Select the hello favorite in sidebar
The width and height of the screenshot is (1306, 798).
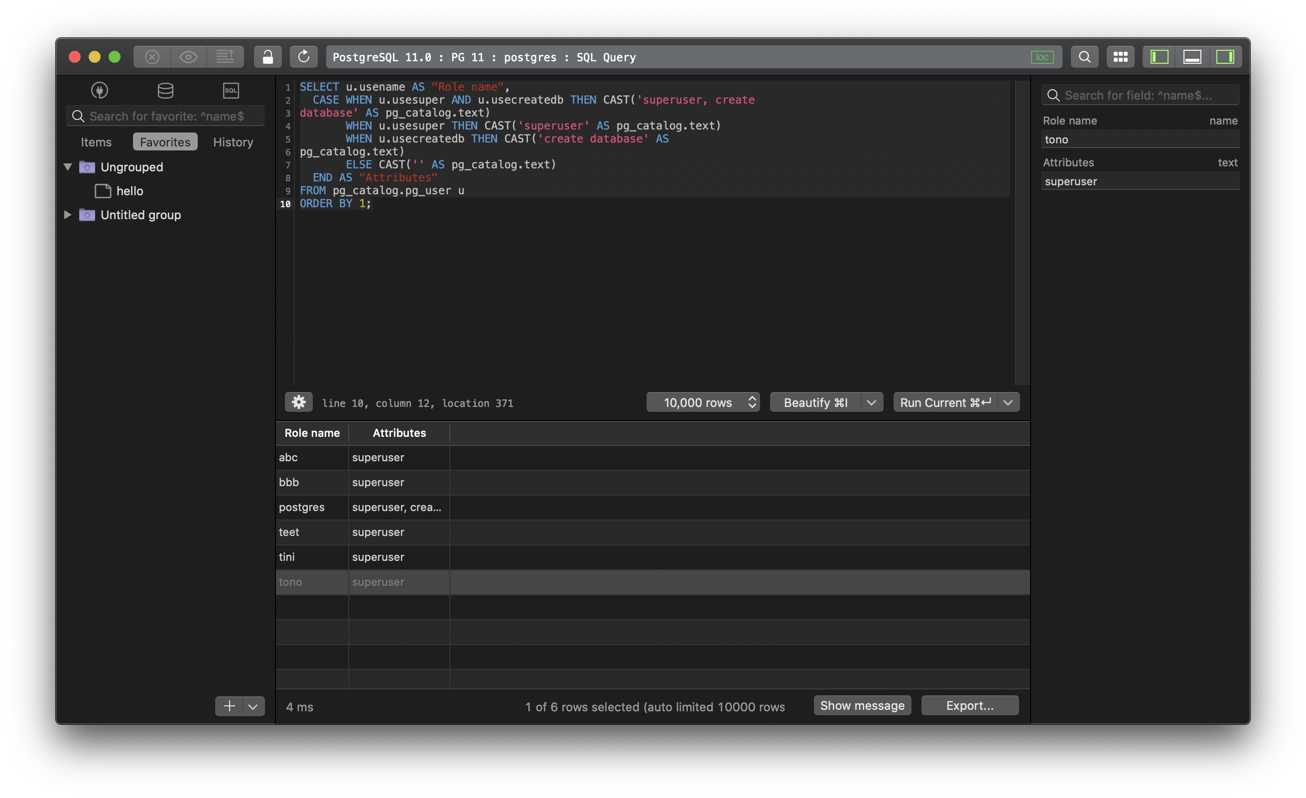click(130, 191)
